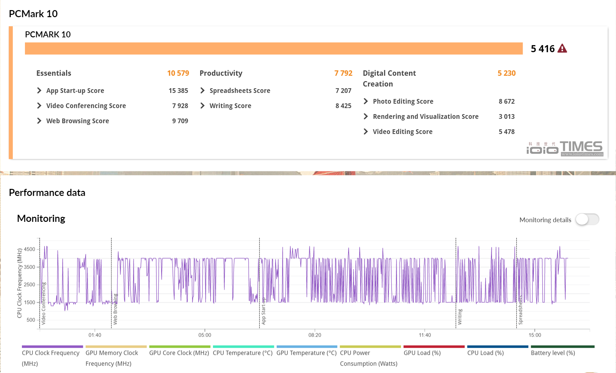Expand Rendering and Visualization Score row
The height and width of the screenshot is (373, 616).
[366, 116]
